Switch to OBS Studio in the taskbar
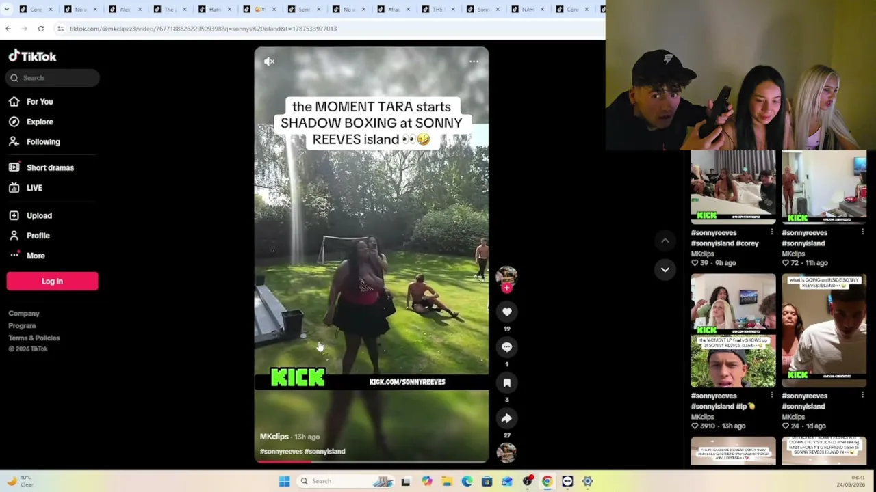Screen dimensions: 876x492 click(527, 481)
